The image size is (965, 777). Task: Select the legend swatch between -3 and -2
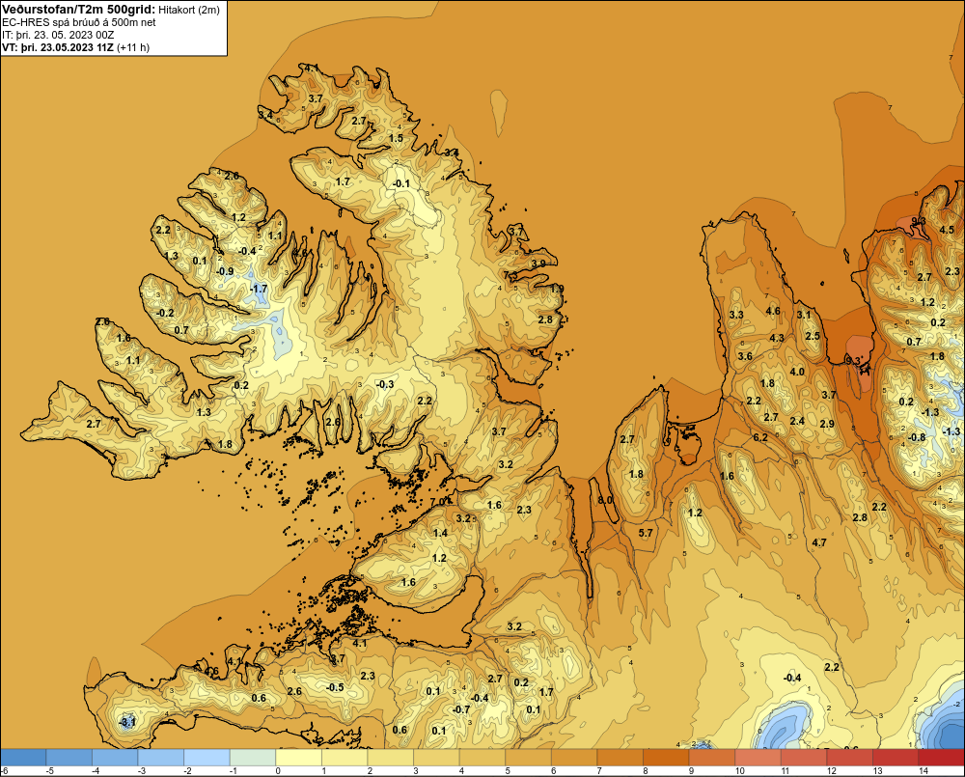tap(161, 758)
